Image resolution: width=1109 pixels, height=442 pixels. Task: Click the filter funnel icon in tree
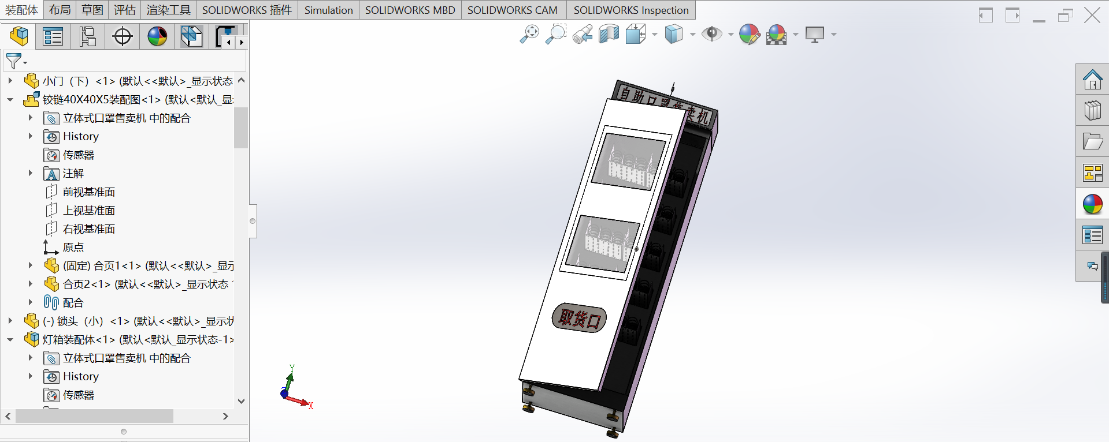[13, 61]
